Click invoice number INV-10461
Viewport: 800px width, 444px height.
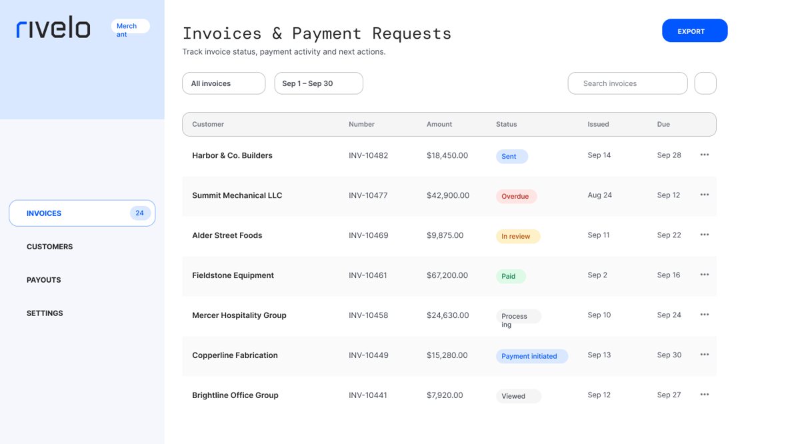pyautogui.click(x=368, y=275)
